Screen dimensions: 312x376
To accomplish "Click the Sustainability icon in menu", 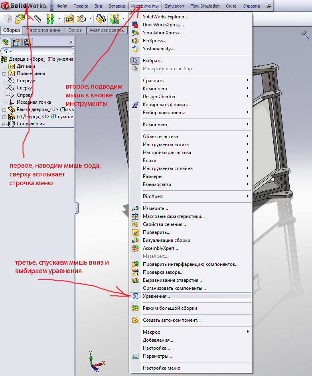I will [x=135, y=49].
